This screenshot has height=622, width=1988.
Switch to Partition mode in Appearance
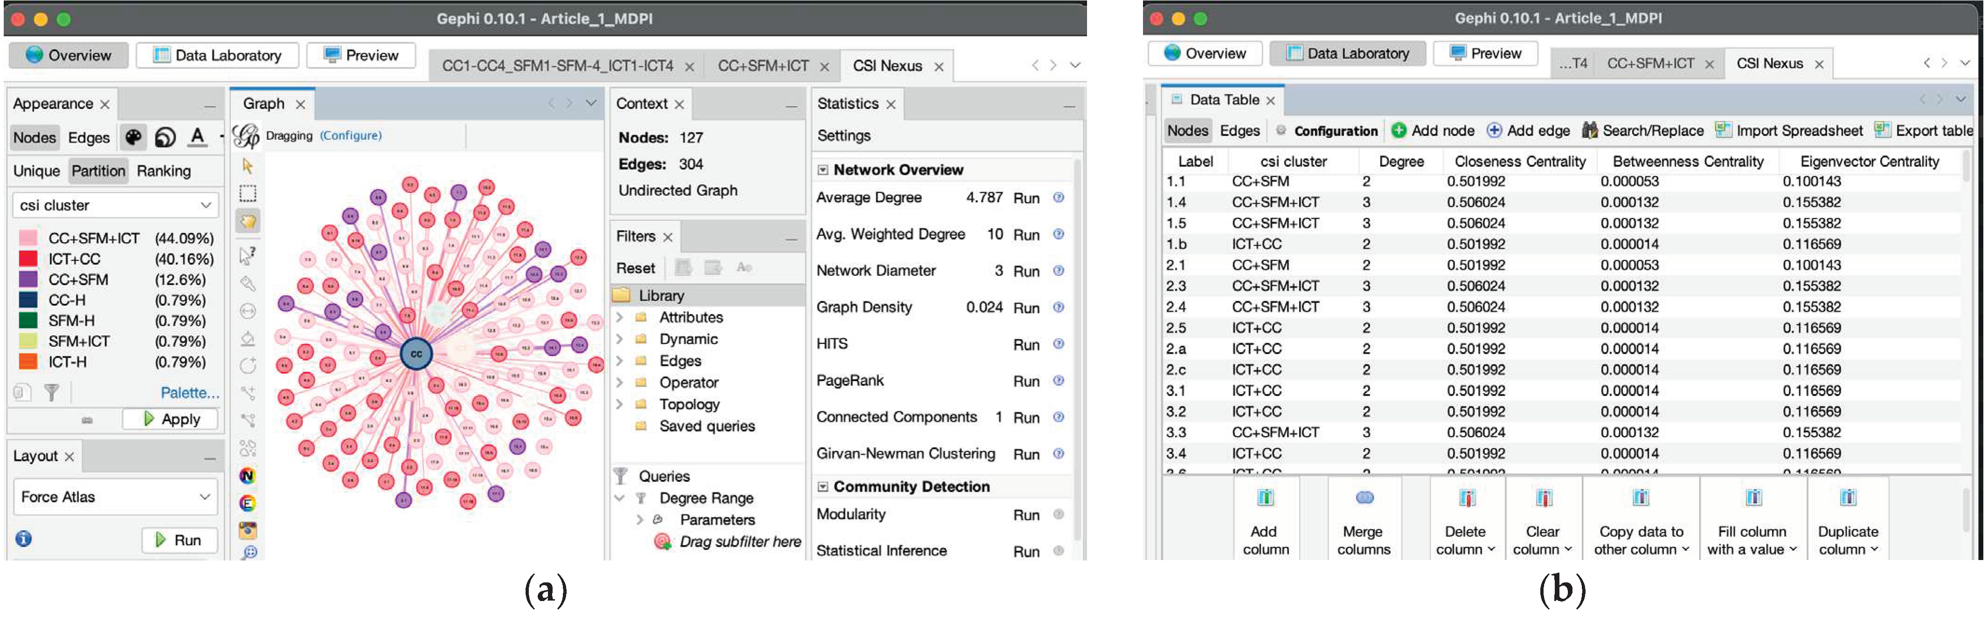click(98, 171)
